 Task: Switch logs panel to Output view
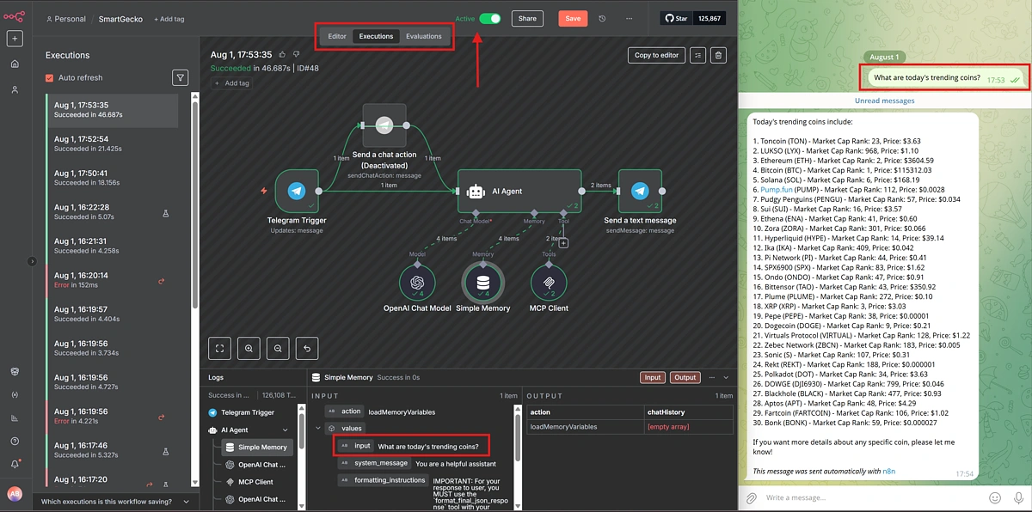[685, 377]
